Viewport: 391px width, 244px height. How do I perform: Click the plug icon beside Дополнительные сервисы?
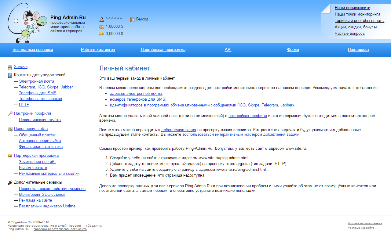tap(10, 183)
